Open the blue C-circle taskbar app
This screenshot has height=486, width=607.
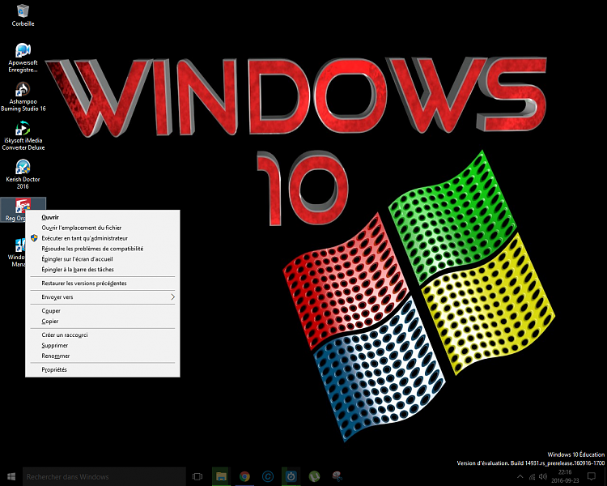268,476
